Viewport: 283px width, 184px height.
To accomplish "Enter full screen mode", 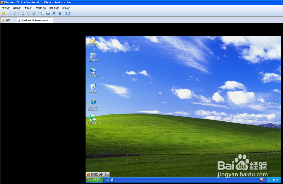I will point(54,13).
